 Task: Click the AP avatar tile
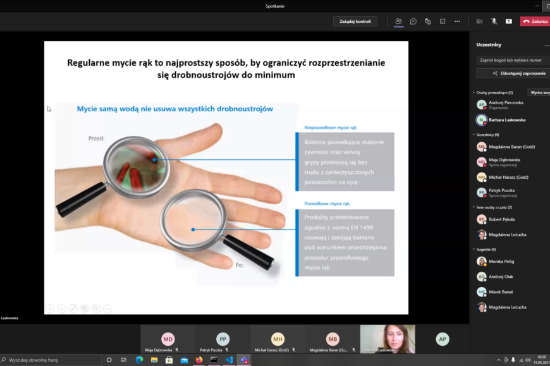click(x=443, y=339)
